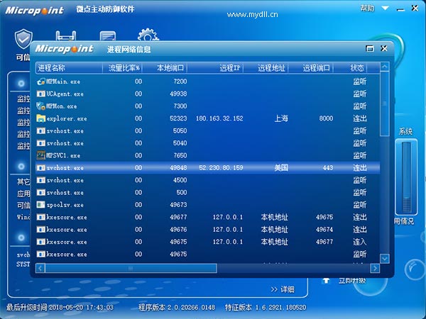
Task: Click the 上海 remote address cell
Action: pyautogui.click(x=281, y=118)
